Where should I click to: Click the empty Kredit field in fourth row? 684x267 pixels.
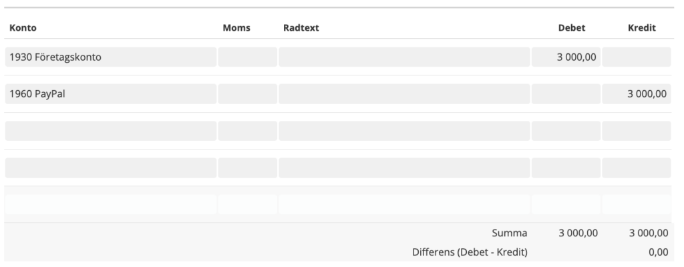(636, 168)
